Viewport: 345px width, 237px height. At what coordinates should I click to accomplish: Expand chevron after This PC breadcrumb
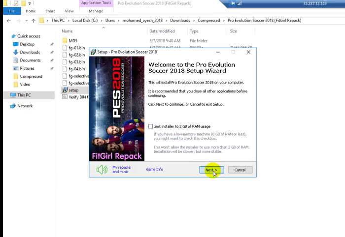[69, 21]
